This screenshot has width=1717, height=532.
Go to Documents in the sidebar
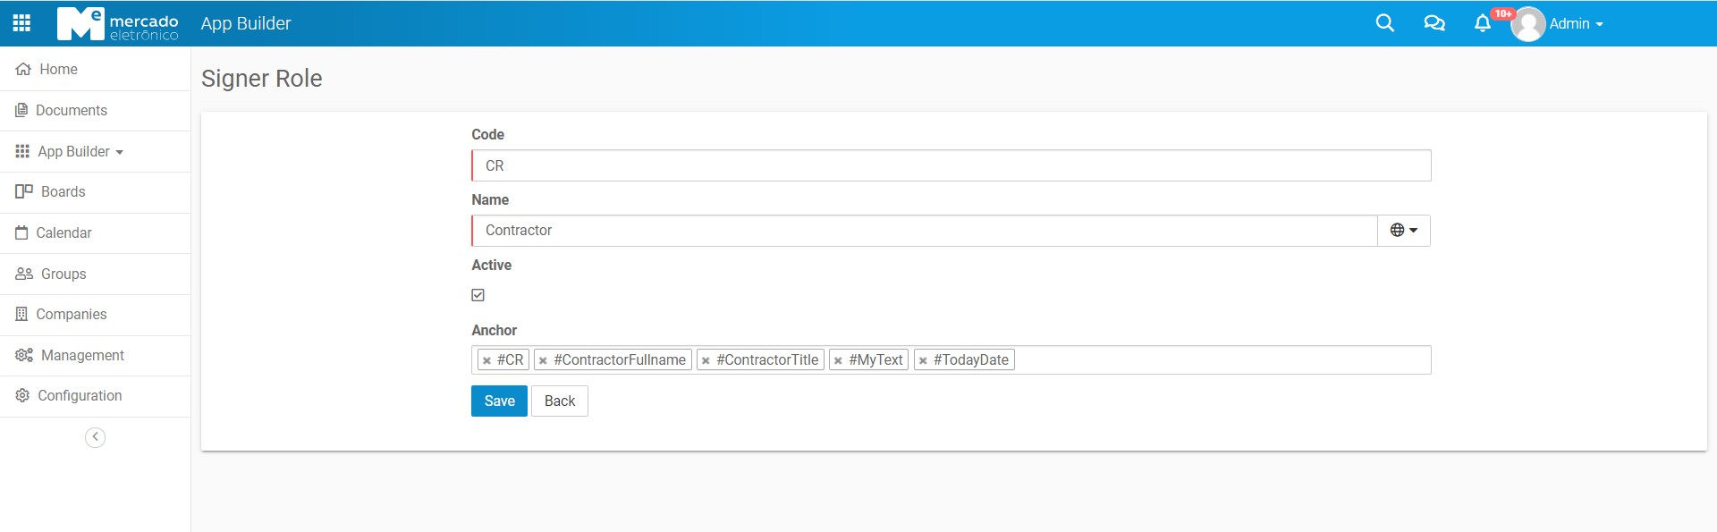tap(71, 111)
